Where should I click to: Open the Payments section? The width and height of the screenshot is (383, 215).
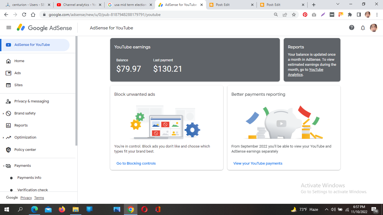pyautogui.click(x=23, y=166)
